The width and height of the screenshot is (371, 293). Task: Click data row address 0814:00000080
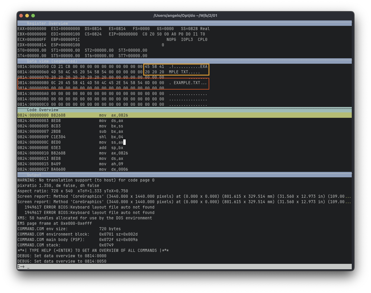click(x=33, y=83)
